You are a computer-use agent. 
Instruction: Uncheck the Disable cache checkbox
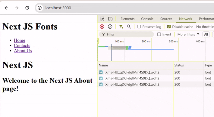coord(169,26)
